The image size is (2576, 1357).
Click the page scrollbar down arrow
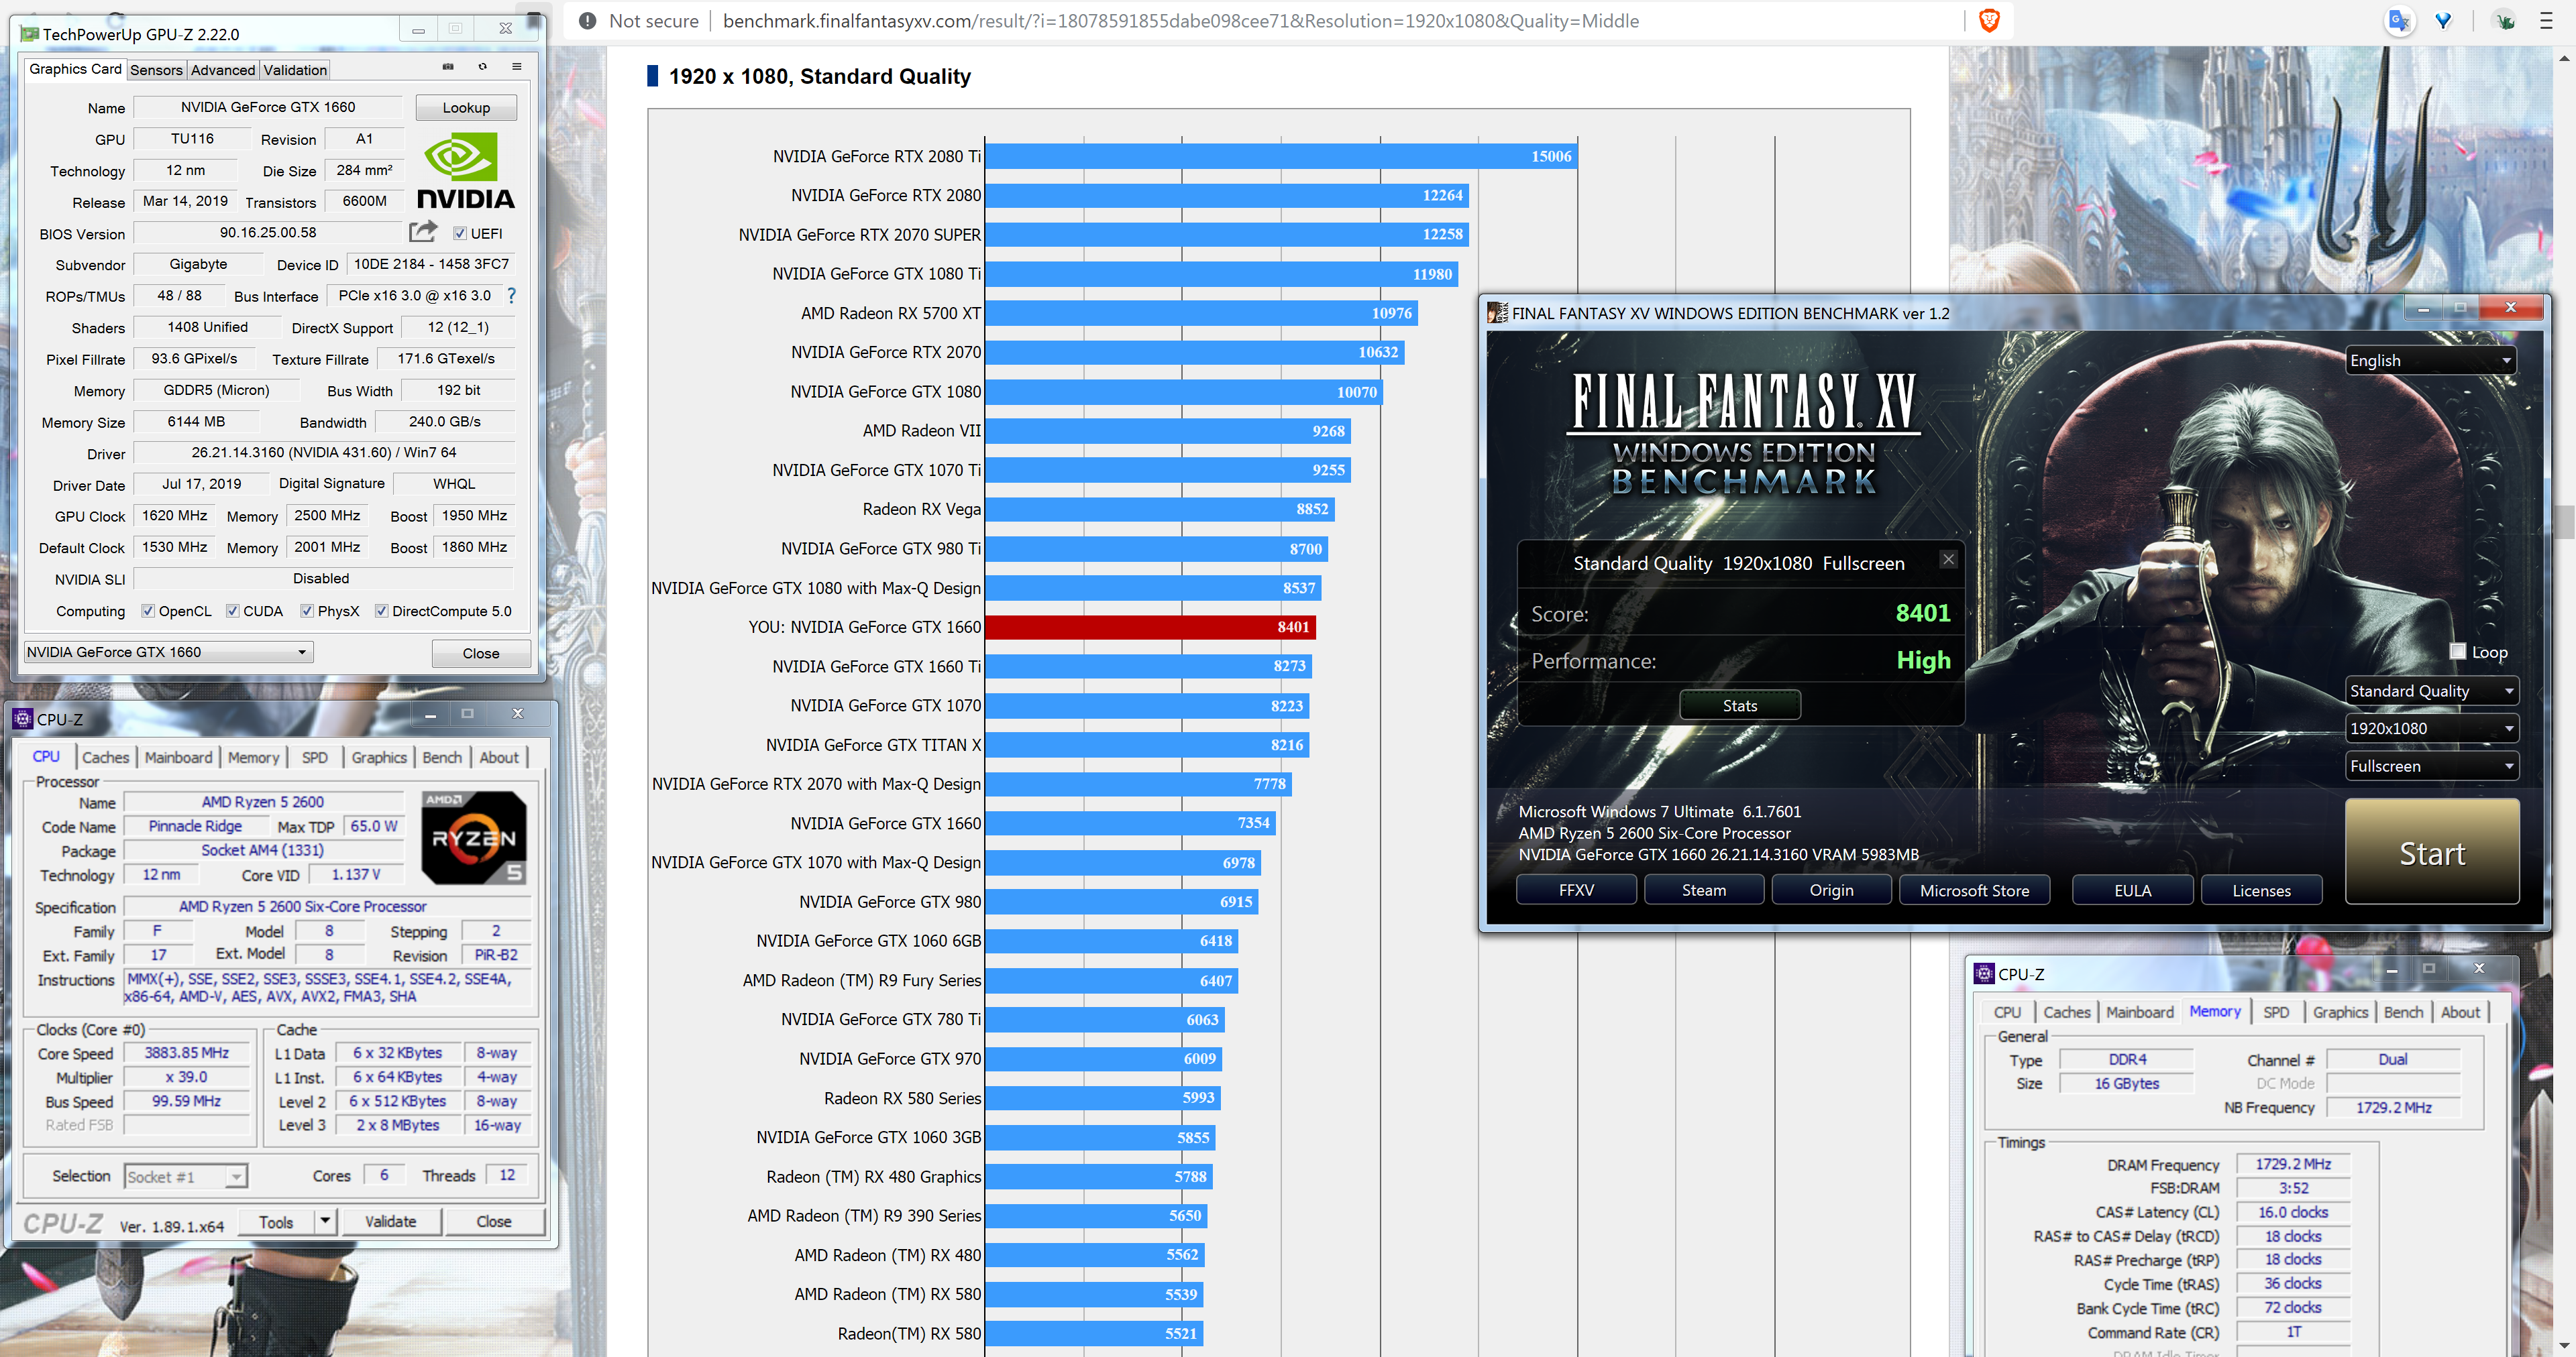2564,1346
